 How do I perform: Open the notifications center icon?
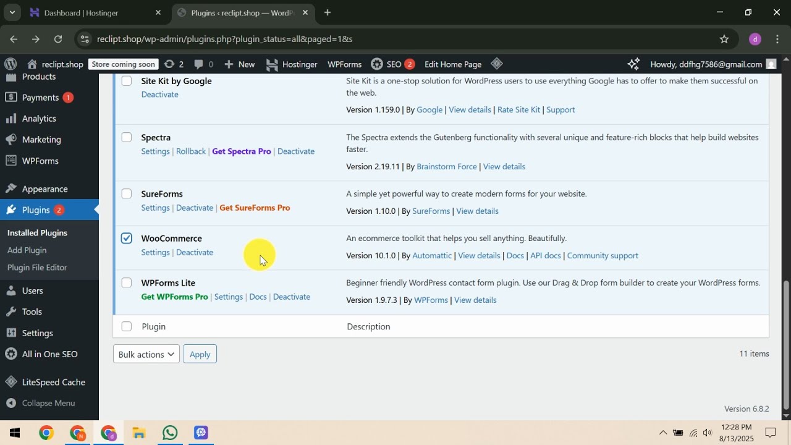[771, 433]
